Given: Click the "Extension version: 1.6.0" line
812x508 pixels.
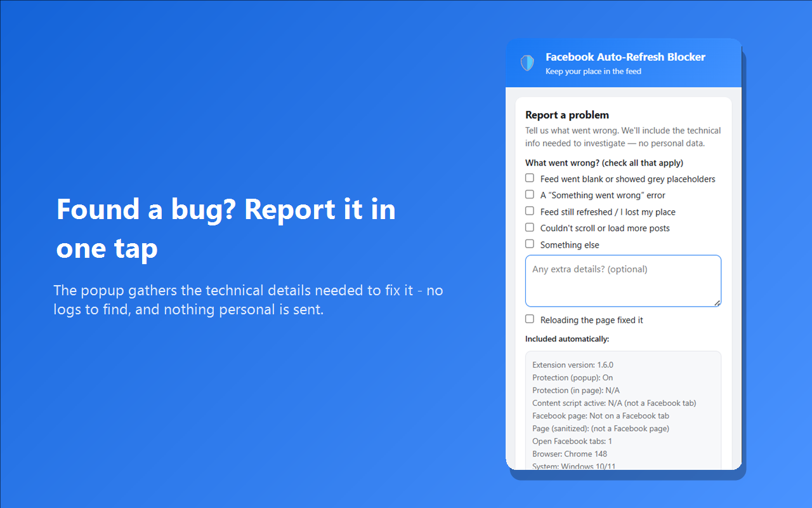Looking at the screenshot, I should [x=573, y=365].
